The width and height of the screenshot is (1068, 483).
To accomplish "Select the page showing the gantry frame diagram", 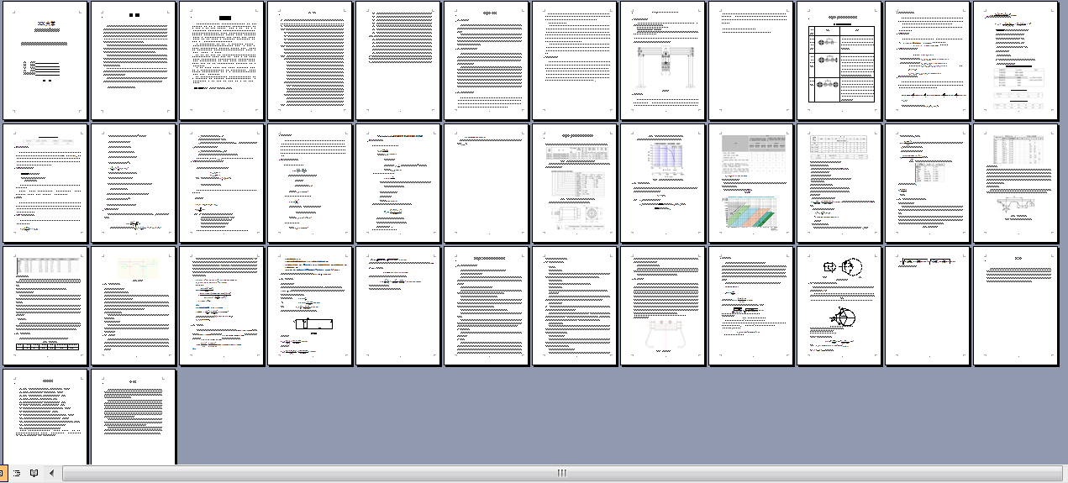I will [x=662, y=60].
